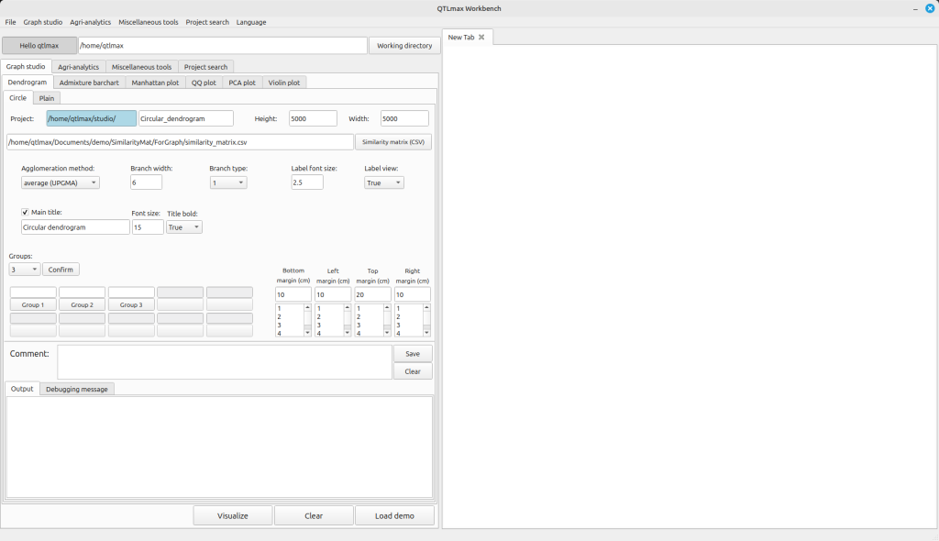Select the Group 2 button

(x=82, y=304)
